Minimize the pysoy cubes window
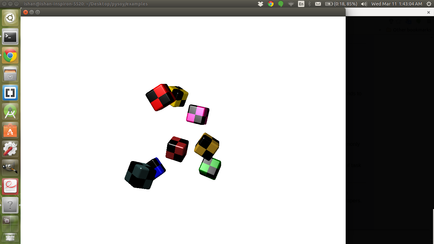This screenshot has width=434, height=244. click(32, 12)
